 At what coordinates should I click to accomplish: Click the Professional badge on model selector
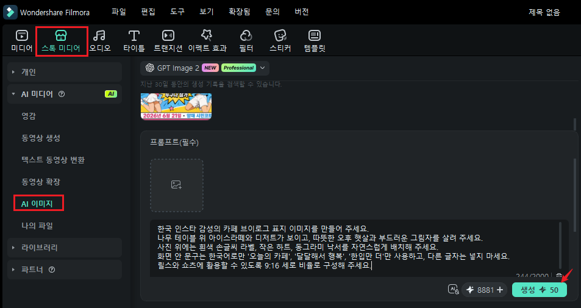pos(238,68)
